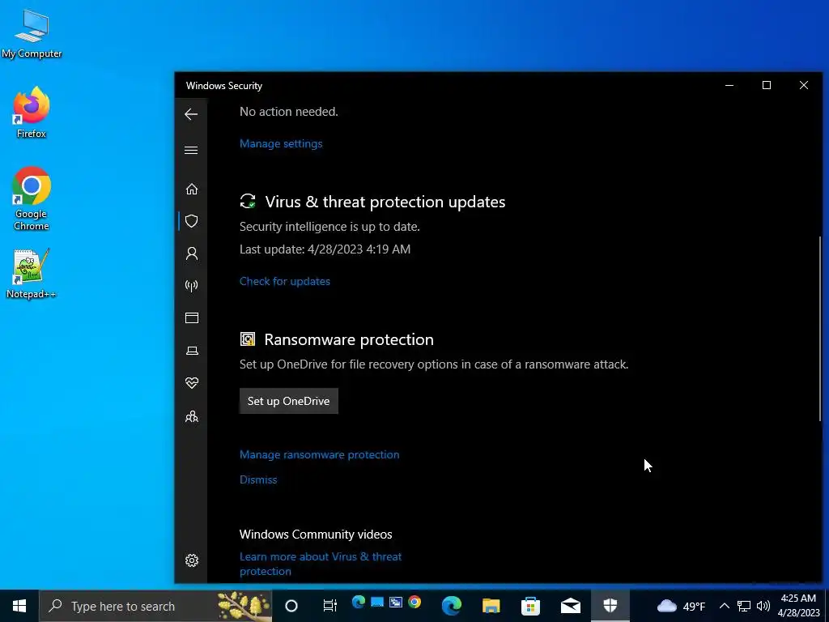Click the taskbar search box
The height and width of the screenshot is (622, 829).
click(155, 606)
